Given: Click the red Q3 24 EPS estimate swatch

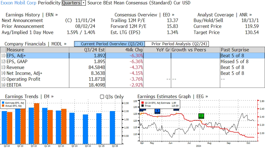Looking at the screenshot, I should pos(143,103).
